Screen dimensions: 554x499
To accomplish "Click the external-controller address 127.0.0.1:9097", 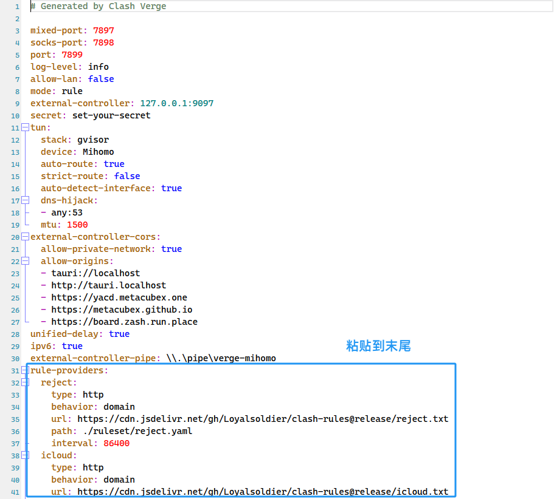I will point(176,103).
